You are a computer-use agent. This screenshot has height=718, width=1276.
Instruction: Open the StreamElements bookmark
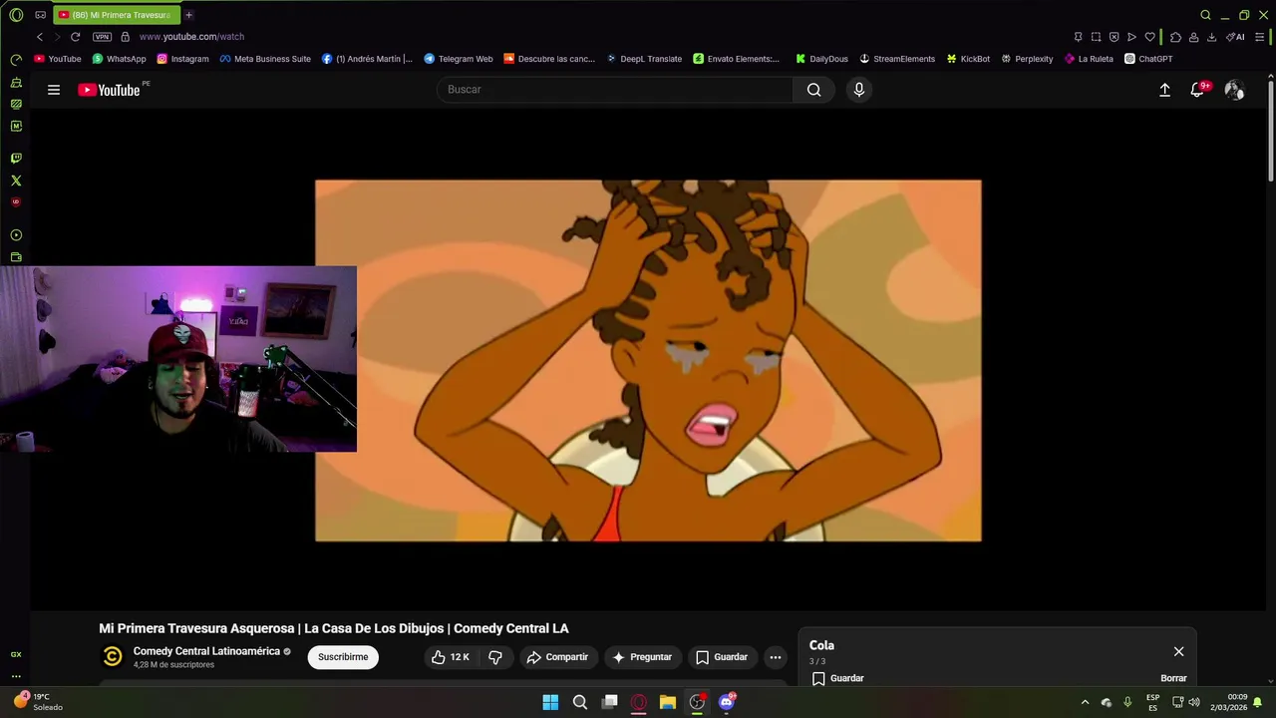(x=897, y=59)
